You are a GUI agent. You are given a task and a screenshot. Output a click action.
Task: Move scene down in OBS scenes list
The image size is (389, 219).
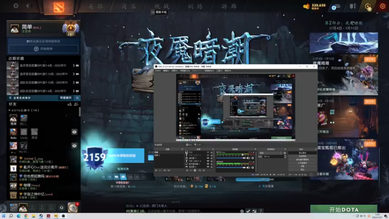[169, 170]
